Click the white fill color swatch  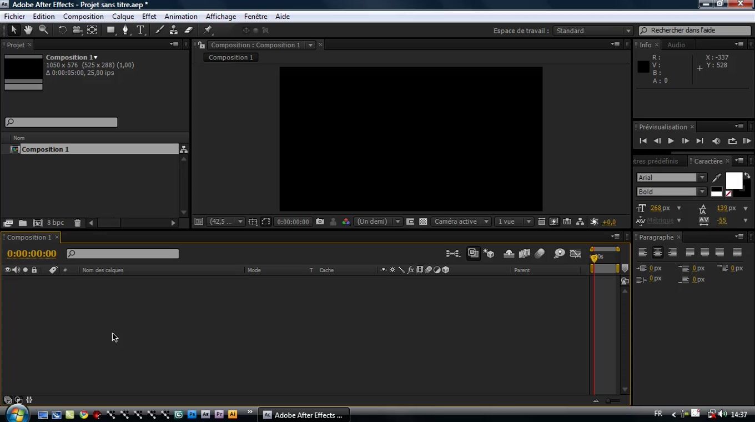pos(733,180)
